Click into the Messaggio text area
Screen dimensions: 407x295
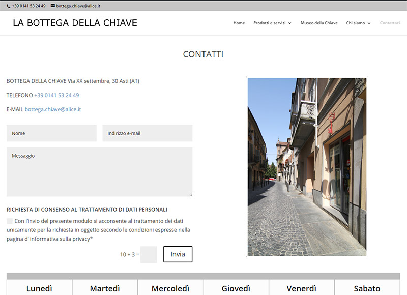tap(99, 172)
